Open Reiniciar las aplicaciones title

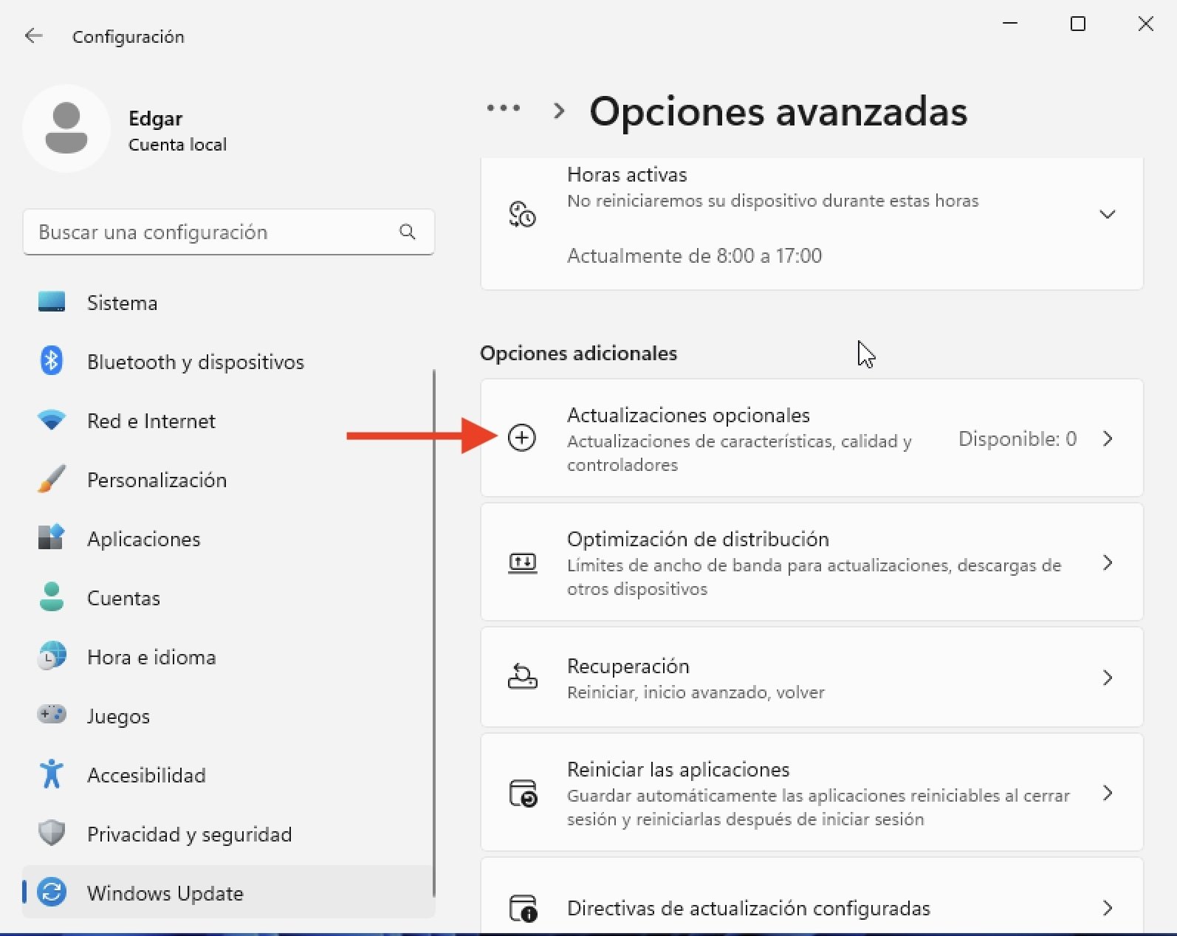tap(678, 769)
